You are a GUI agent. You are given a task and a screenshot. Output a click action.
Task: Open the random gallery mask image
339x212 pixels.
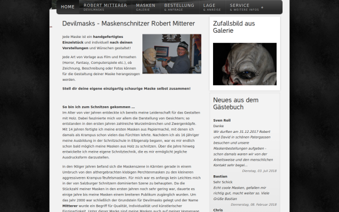[245, 64]
